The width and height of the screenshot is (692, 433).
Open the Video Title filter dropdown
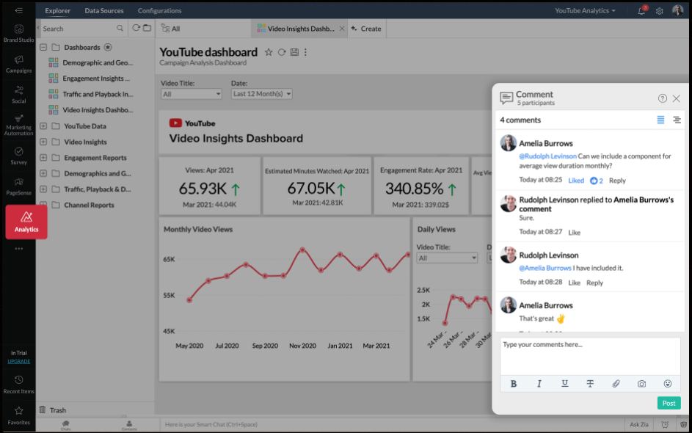coord(191,94)
